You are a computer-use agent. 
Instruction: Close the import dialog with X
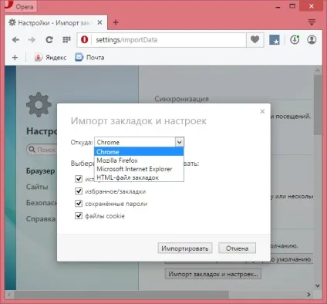(x=262, y=112)
